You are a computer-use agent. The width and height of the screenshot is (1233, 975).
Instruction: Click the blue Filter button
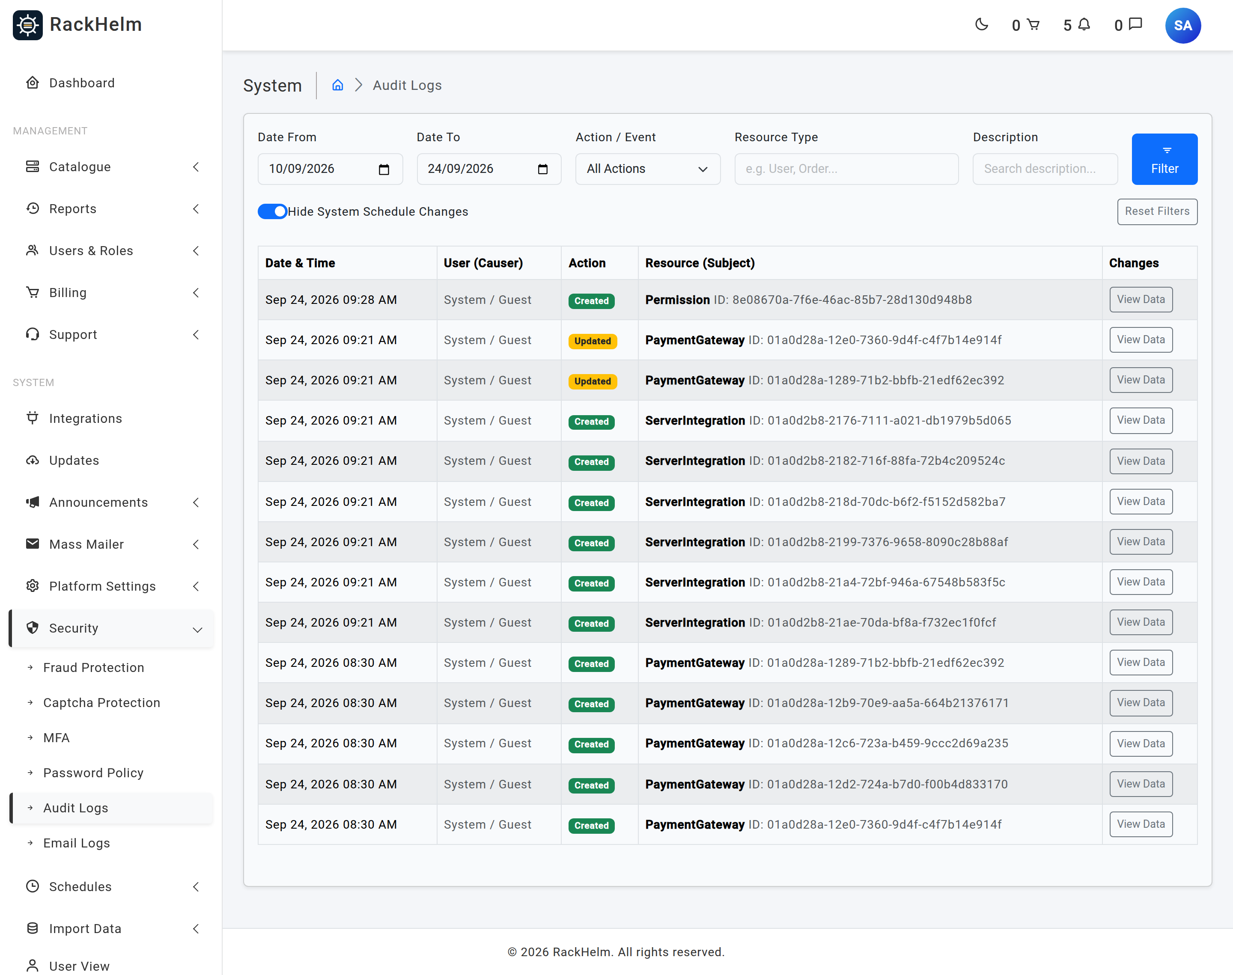click(x=1164, y=159)
